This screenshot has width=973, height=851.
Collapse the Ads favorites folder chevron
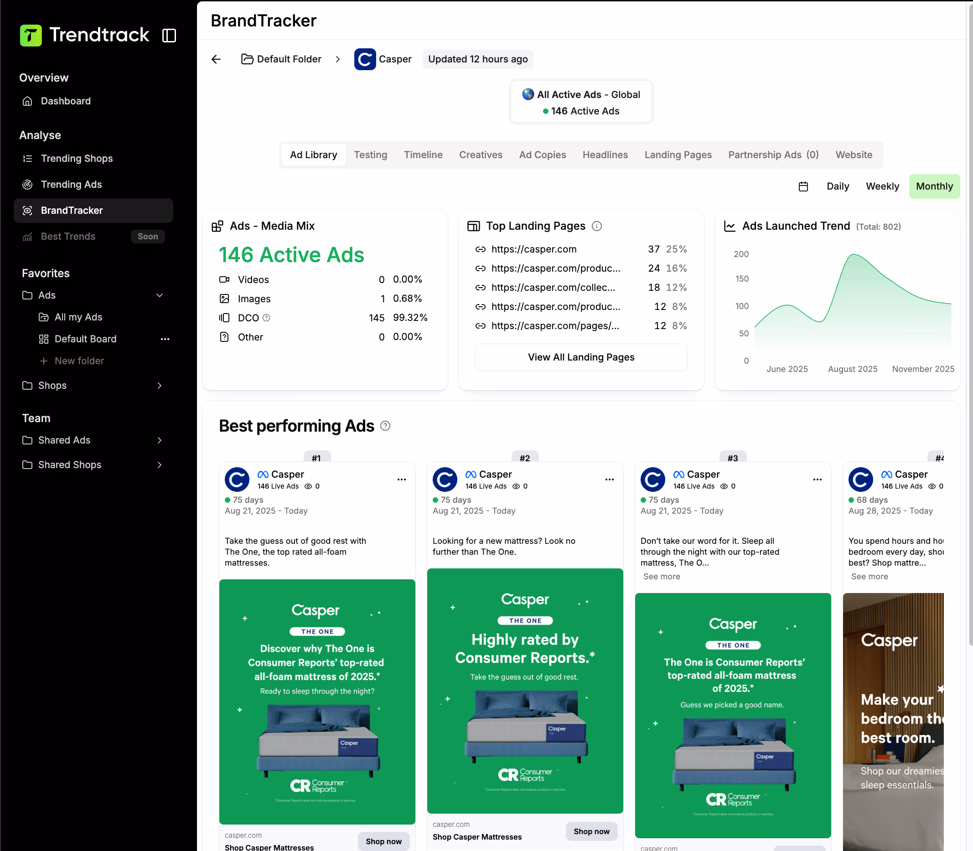pos(160,295)
